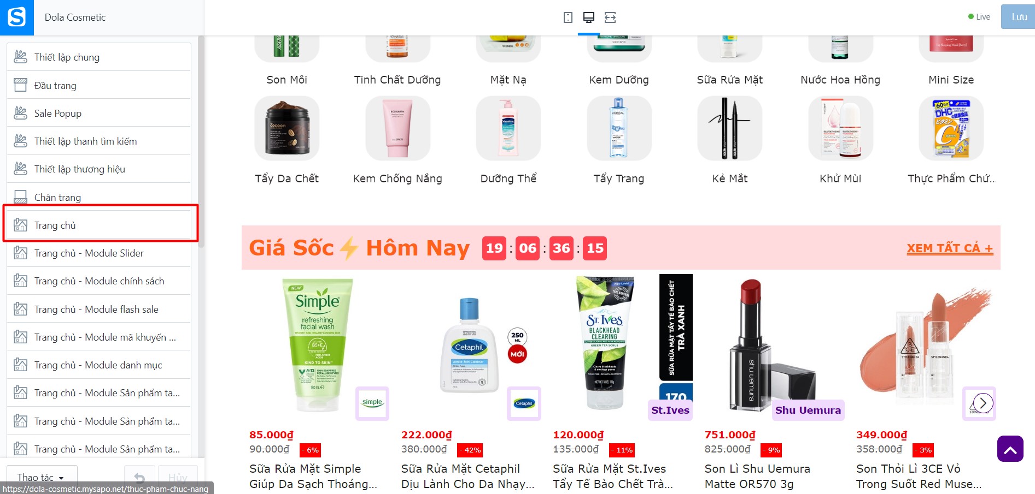Click the scroll-to-top arrow button
Screen dimensions: 1035x494
(x=1010, y=449)
